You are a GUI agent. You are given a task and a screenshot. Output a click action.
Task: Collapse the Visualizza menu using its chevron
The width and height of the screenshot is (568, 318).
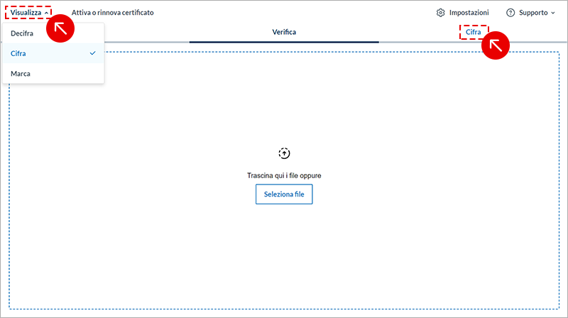(x=47, y=13)
